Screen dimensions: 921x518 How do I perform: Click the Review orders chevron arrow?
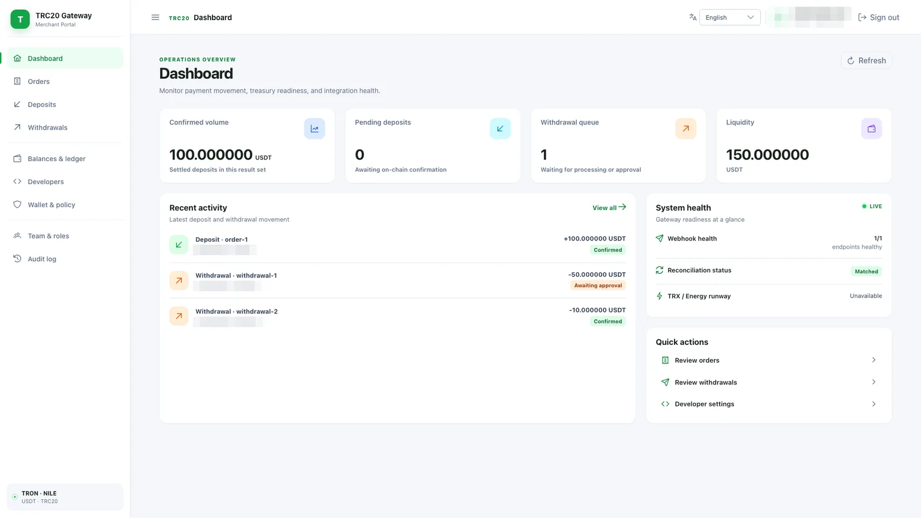pyautogui.click(x=874, y=360)
